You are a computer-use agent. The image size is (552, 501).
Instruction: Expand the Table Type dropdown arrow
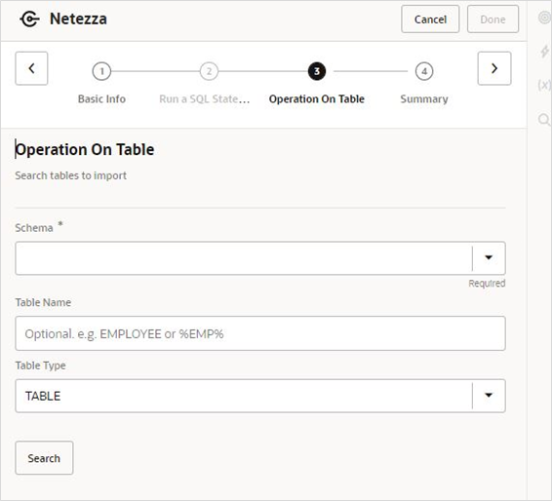489,396
